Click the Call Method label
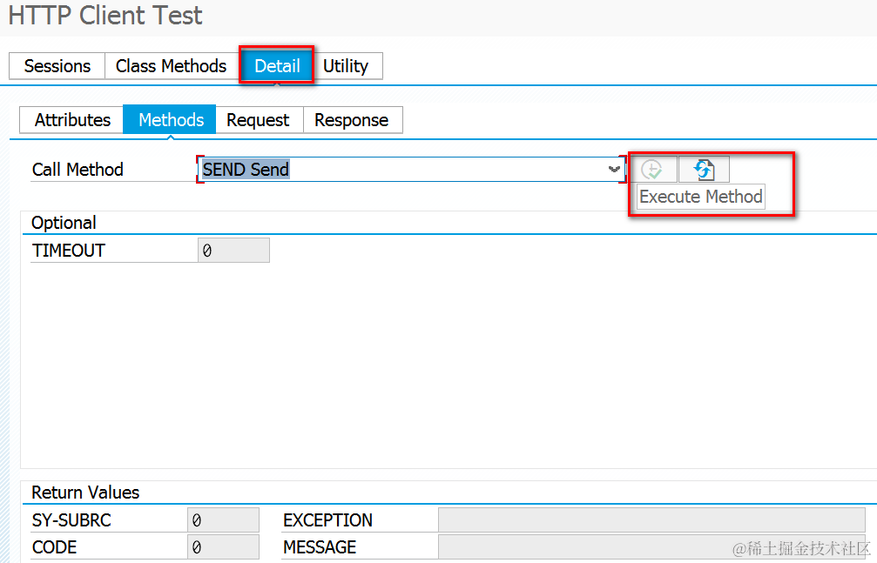Image resolution: width=877 pixels, height=563 pixels. [78, 170]
